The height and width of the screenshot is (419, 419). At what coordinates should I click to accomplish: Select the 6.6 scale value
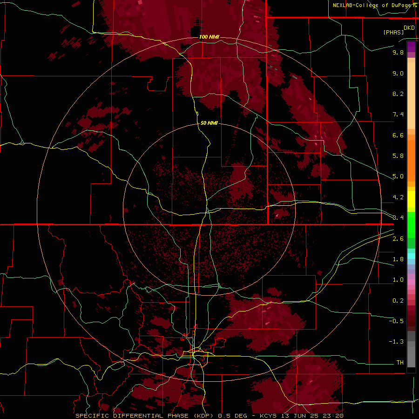[398, 135]
